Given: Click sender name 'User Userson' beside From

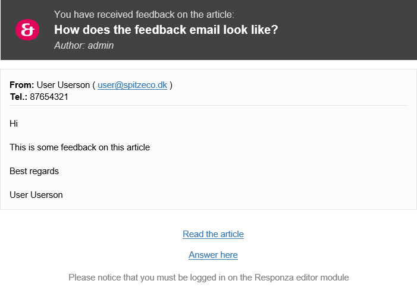Looking at the screenshot, I should 63,85.
